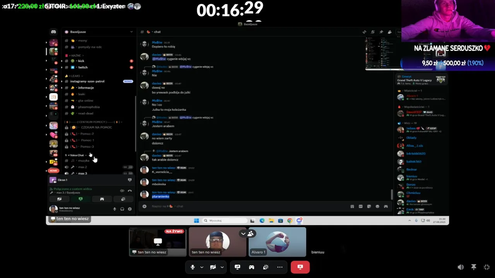Screen dimensions: 495x278
Task: Open the gift icon in message box
Action: coord(352,206)
